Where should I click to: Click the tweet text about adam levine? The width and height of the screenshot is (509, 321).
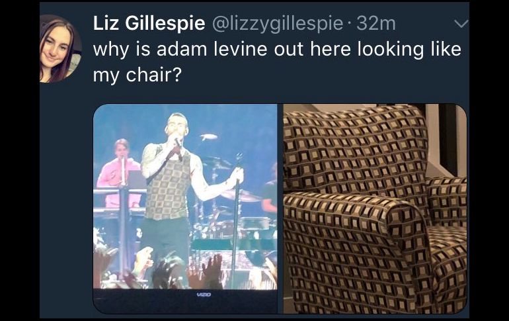[277, 62]
